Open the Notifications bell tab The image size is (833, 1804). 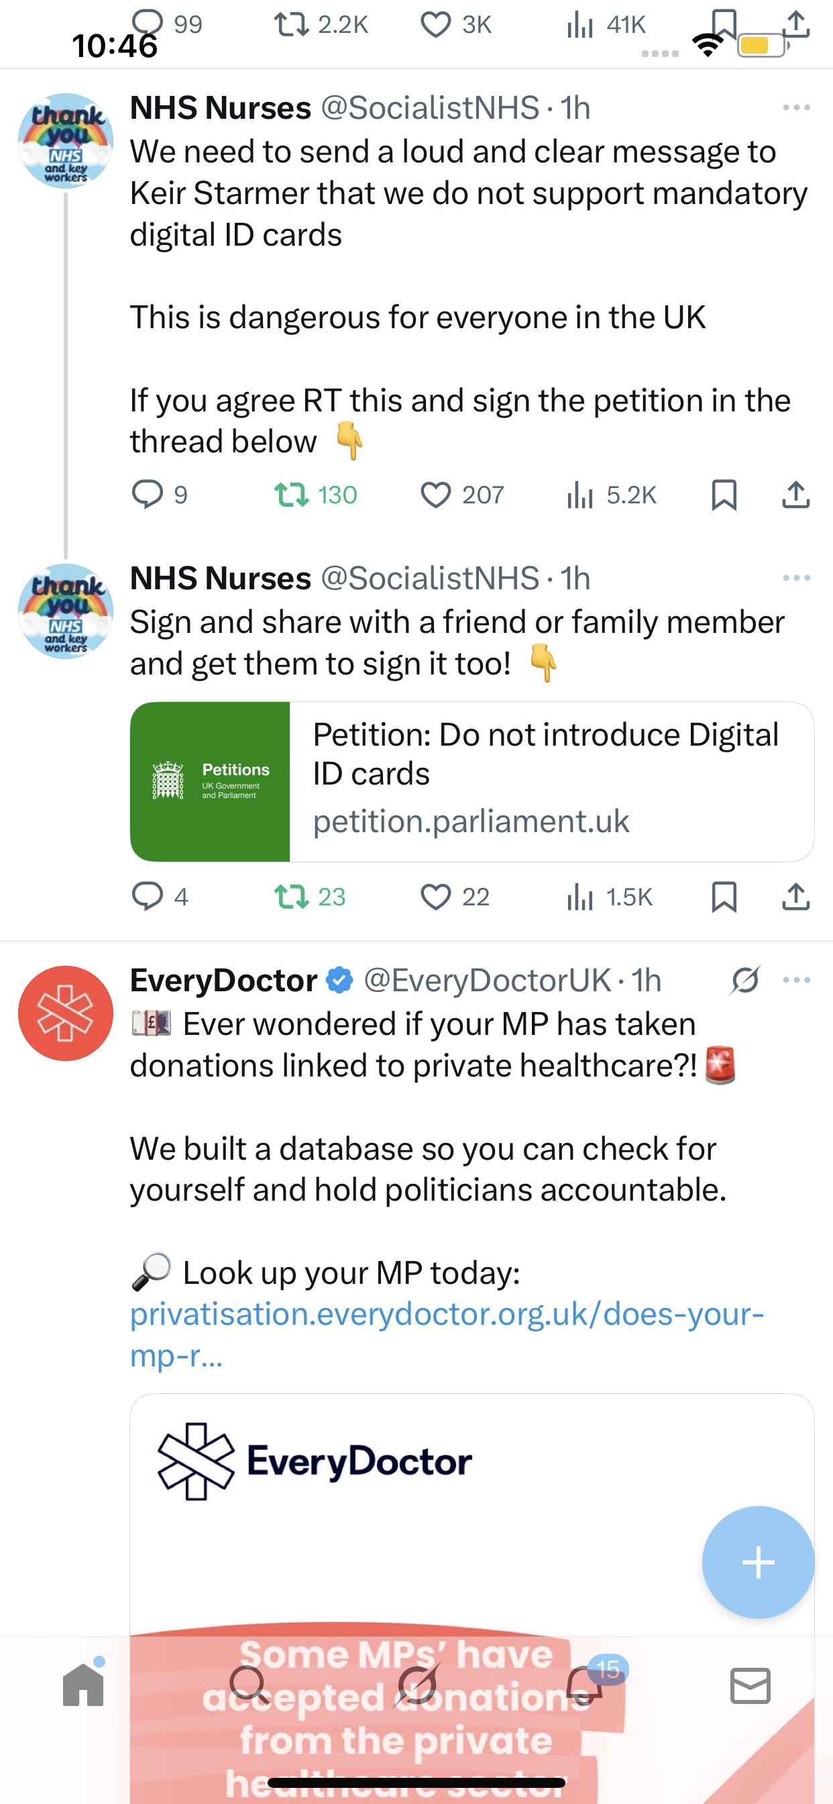(584, 1685)
